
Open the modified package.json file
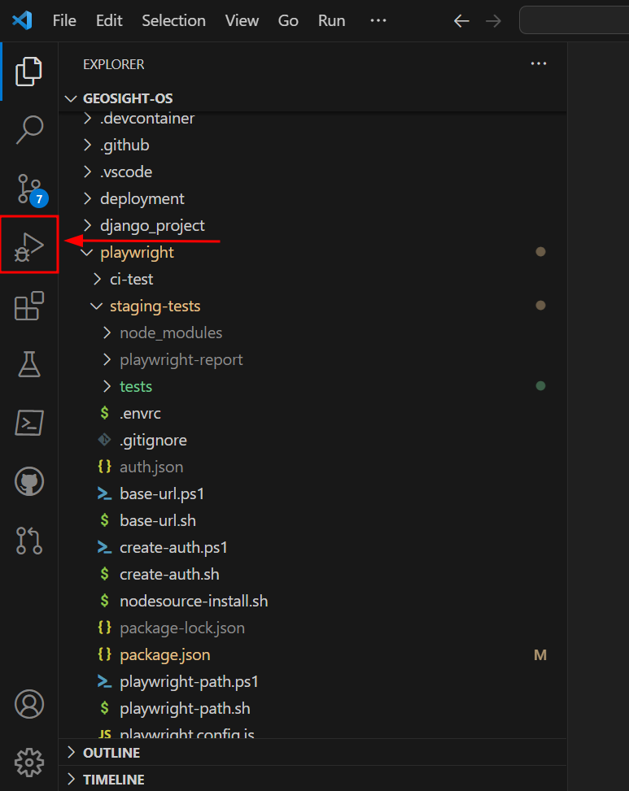click(312, 654)
